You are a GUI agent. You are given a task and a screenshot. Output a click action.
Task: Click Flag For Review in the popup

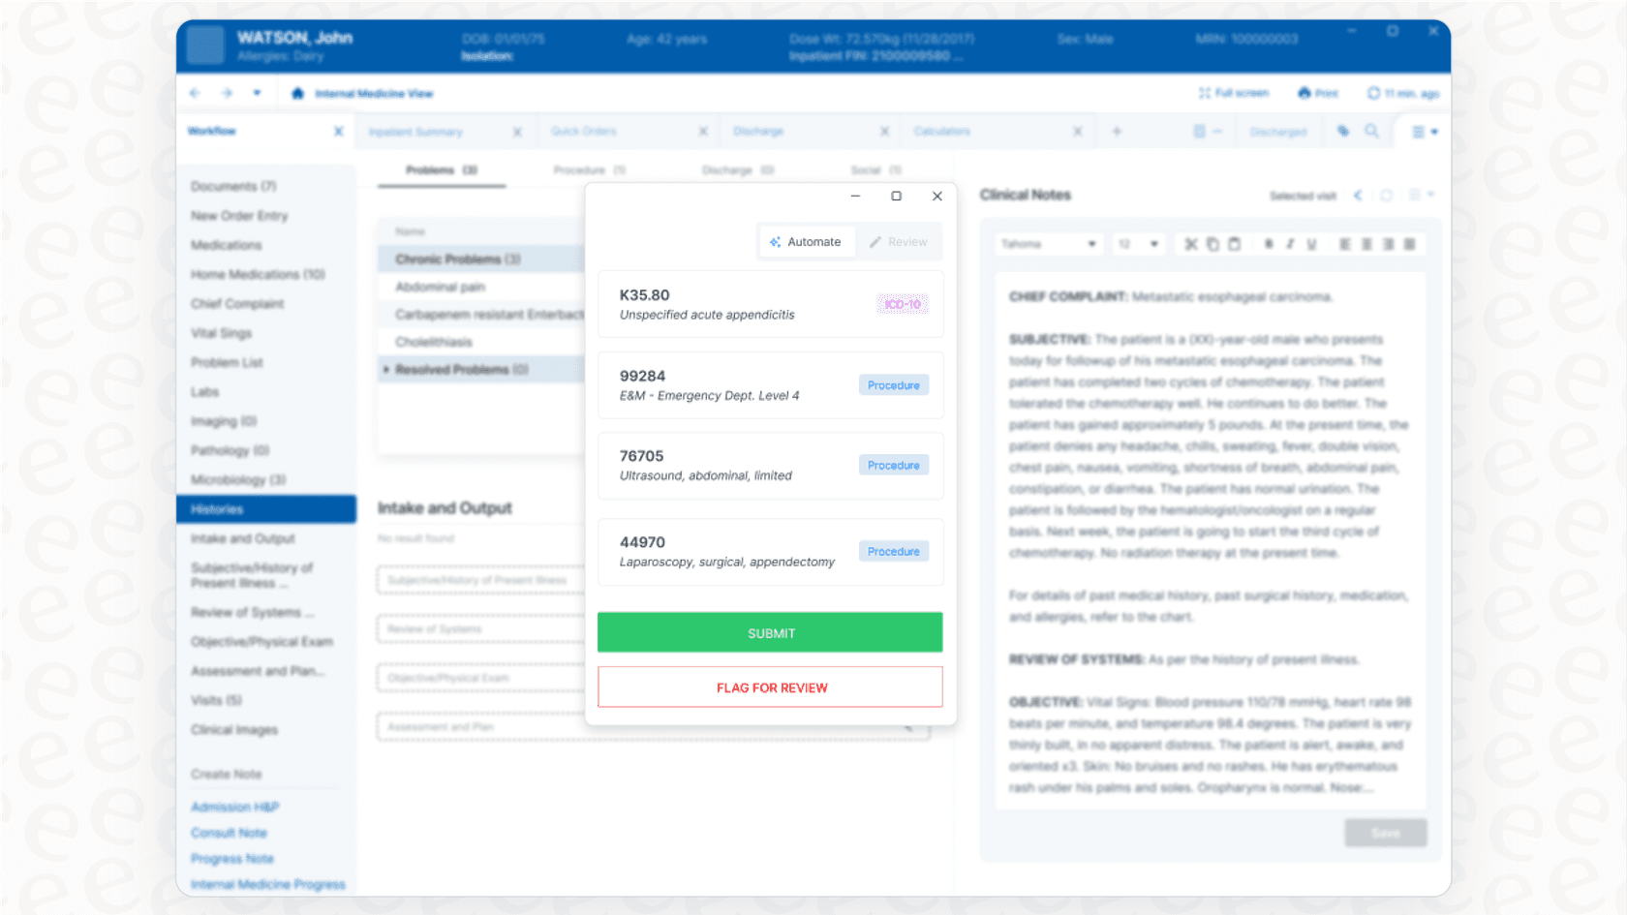click(x=770, y=686)
